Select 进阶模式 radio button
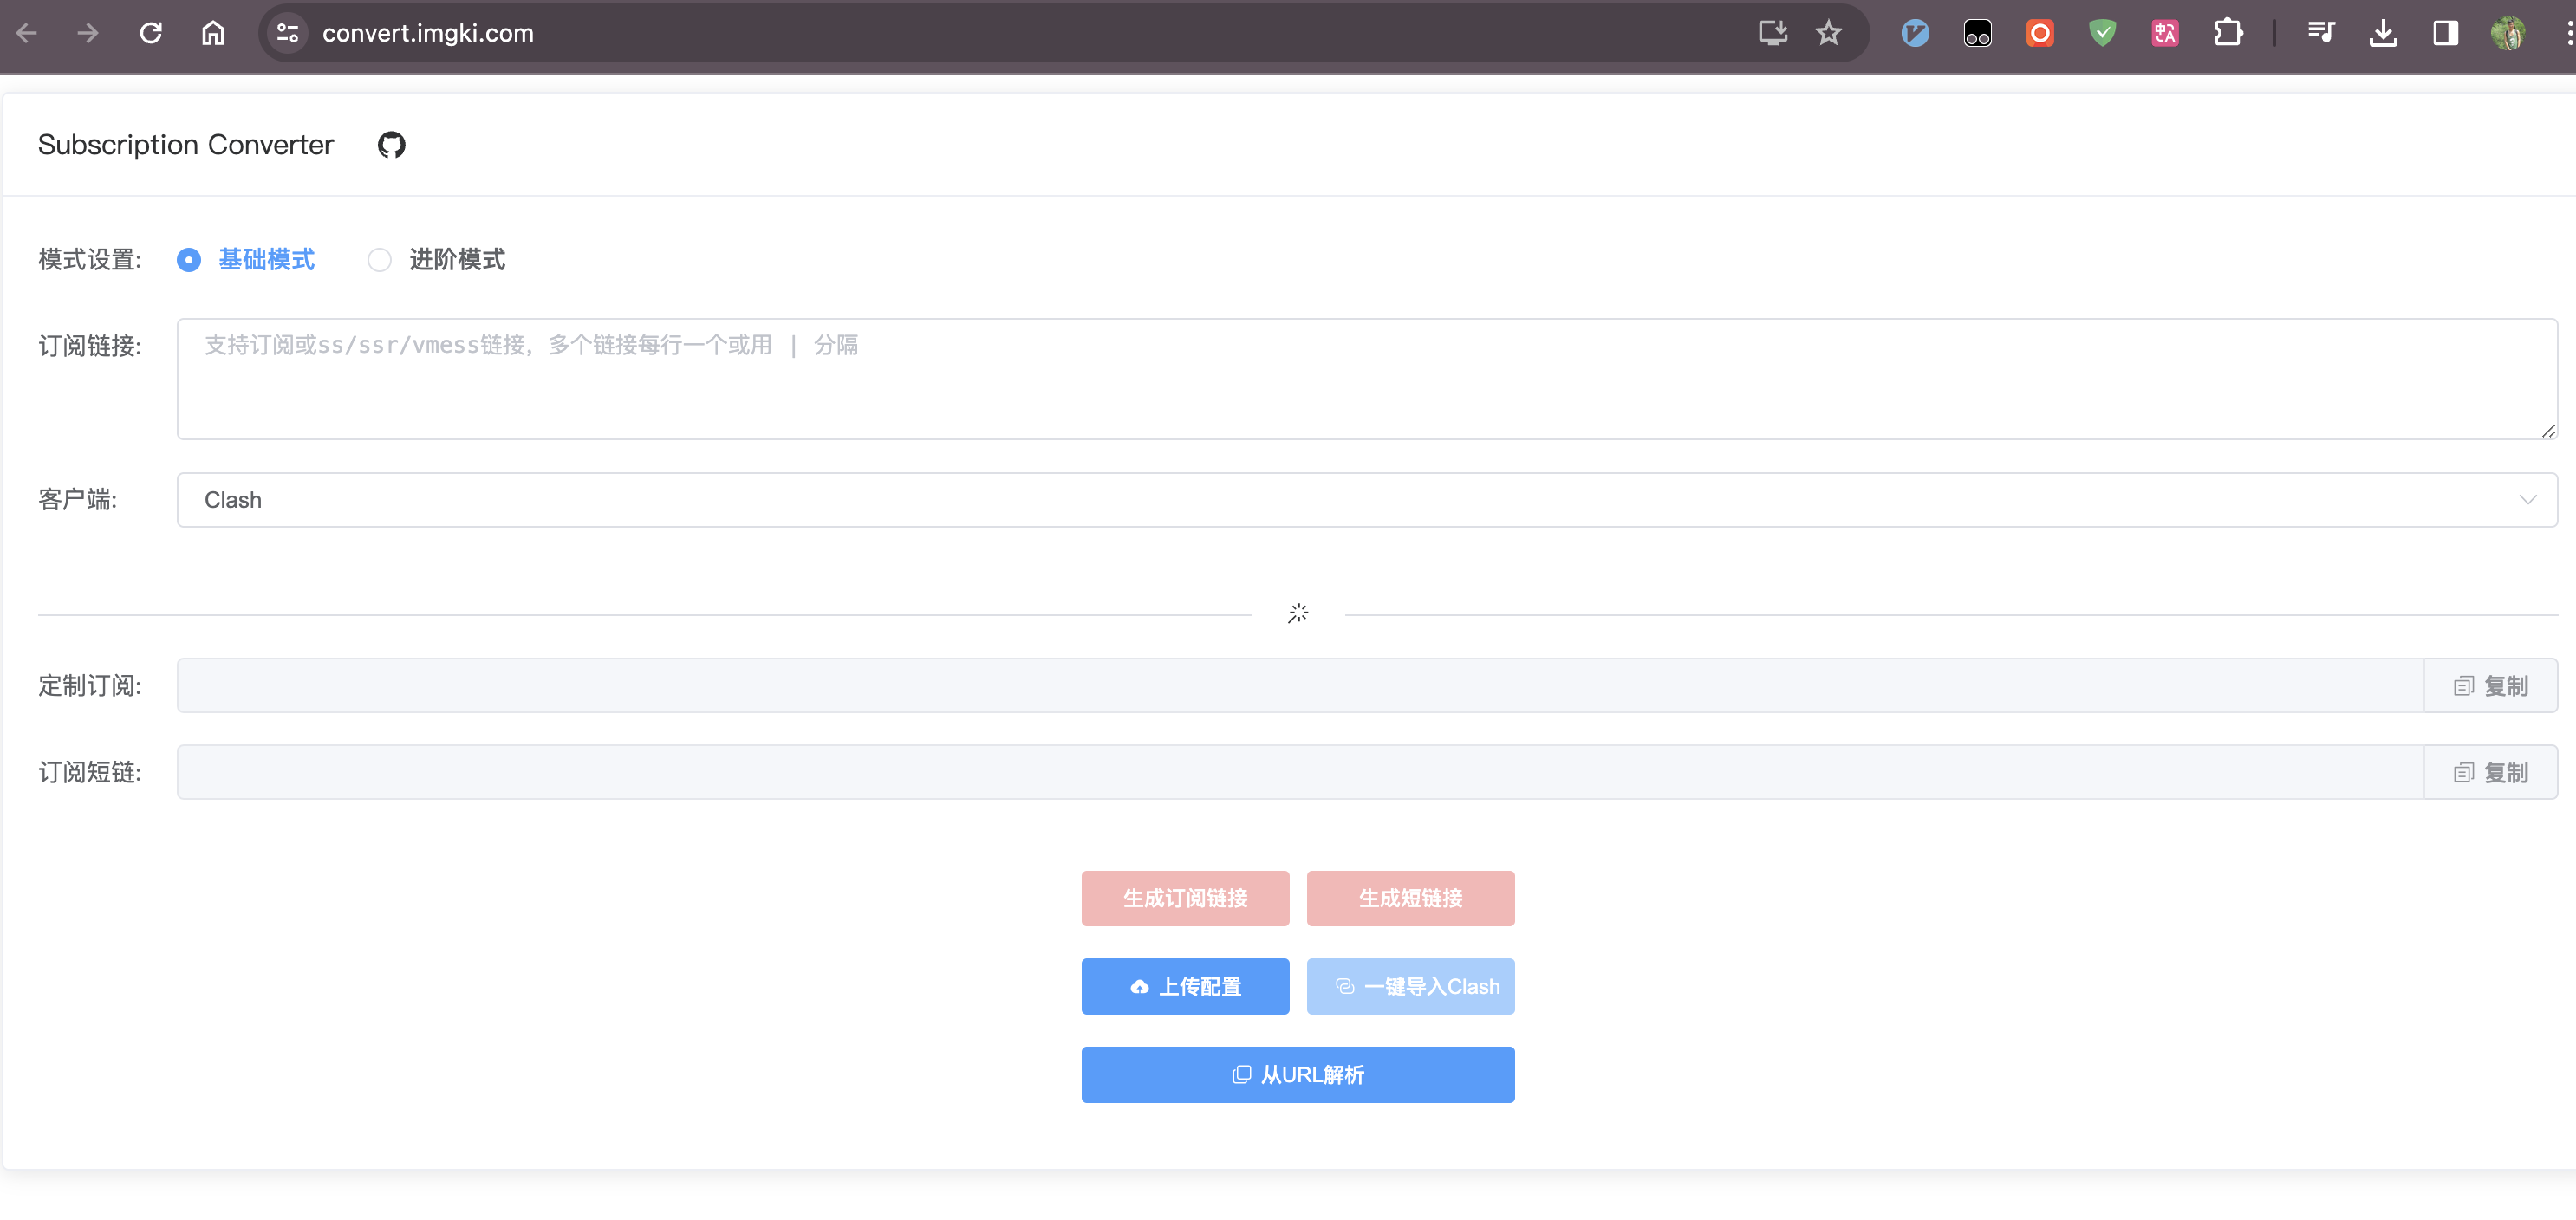Image resolution: width=2576 pixels, height=1220 pixels. [x=379, y=260]
